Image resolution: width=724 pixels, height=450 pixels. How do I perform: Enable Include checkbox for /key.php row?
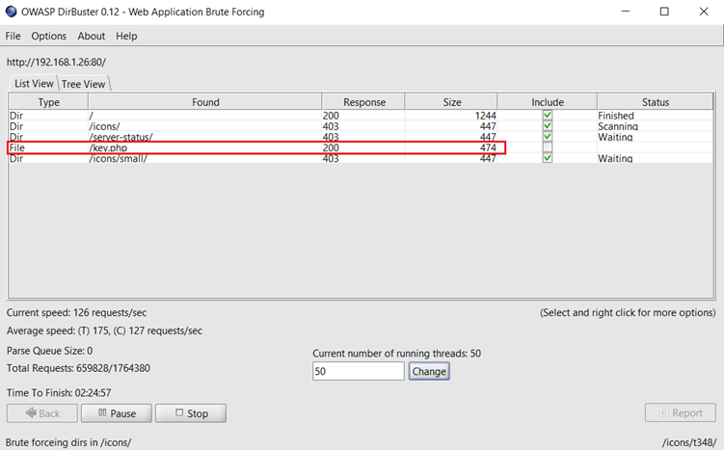(x=548, y=147)
